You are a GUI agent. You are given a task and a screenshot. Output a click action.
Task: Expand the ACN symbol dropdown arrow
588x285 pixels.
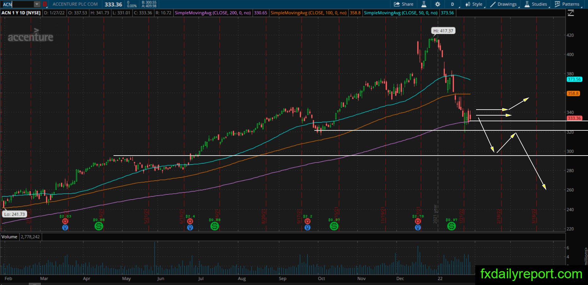tap(37, 4)
